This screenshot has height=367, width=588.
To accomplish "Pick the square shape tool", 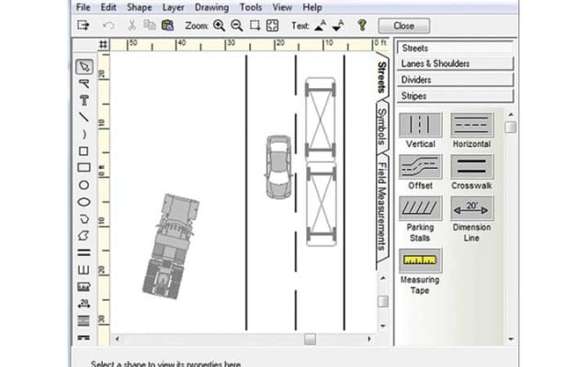I will point(84,151).
